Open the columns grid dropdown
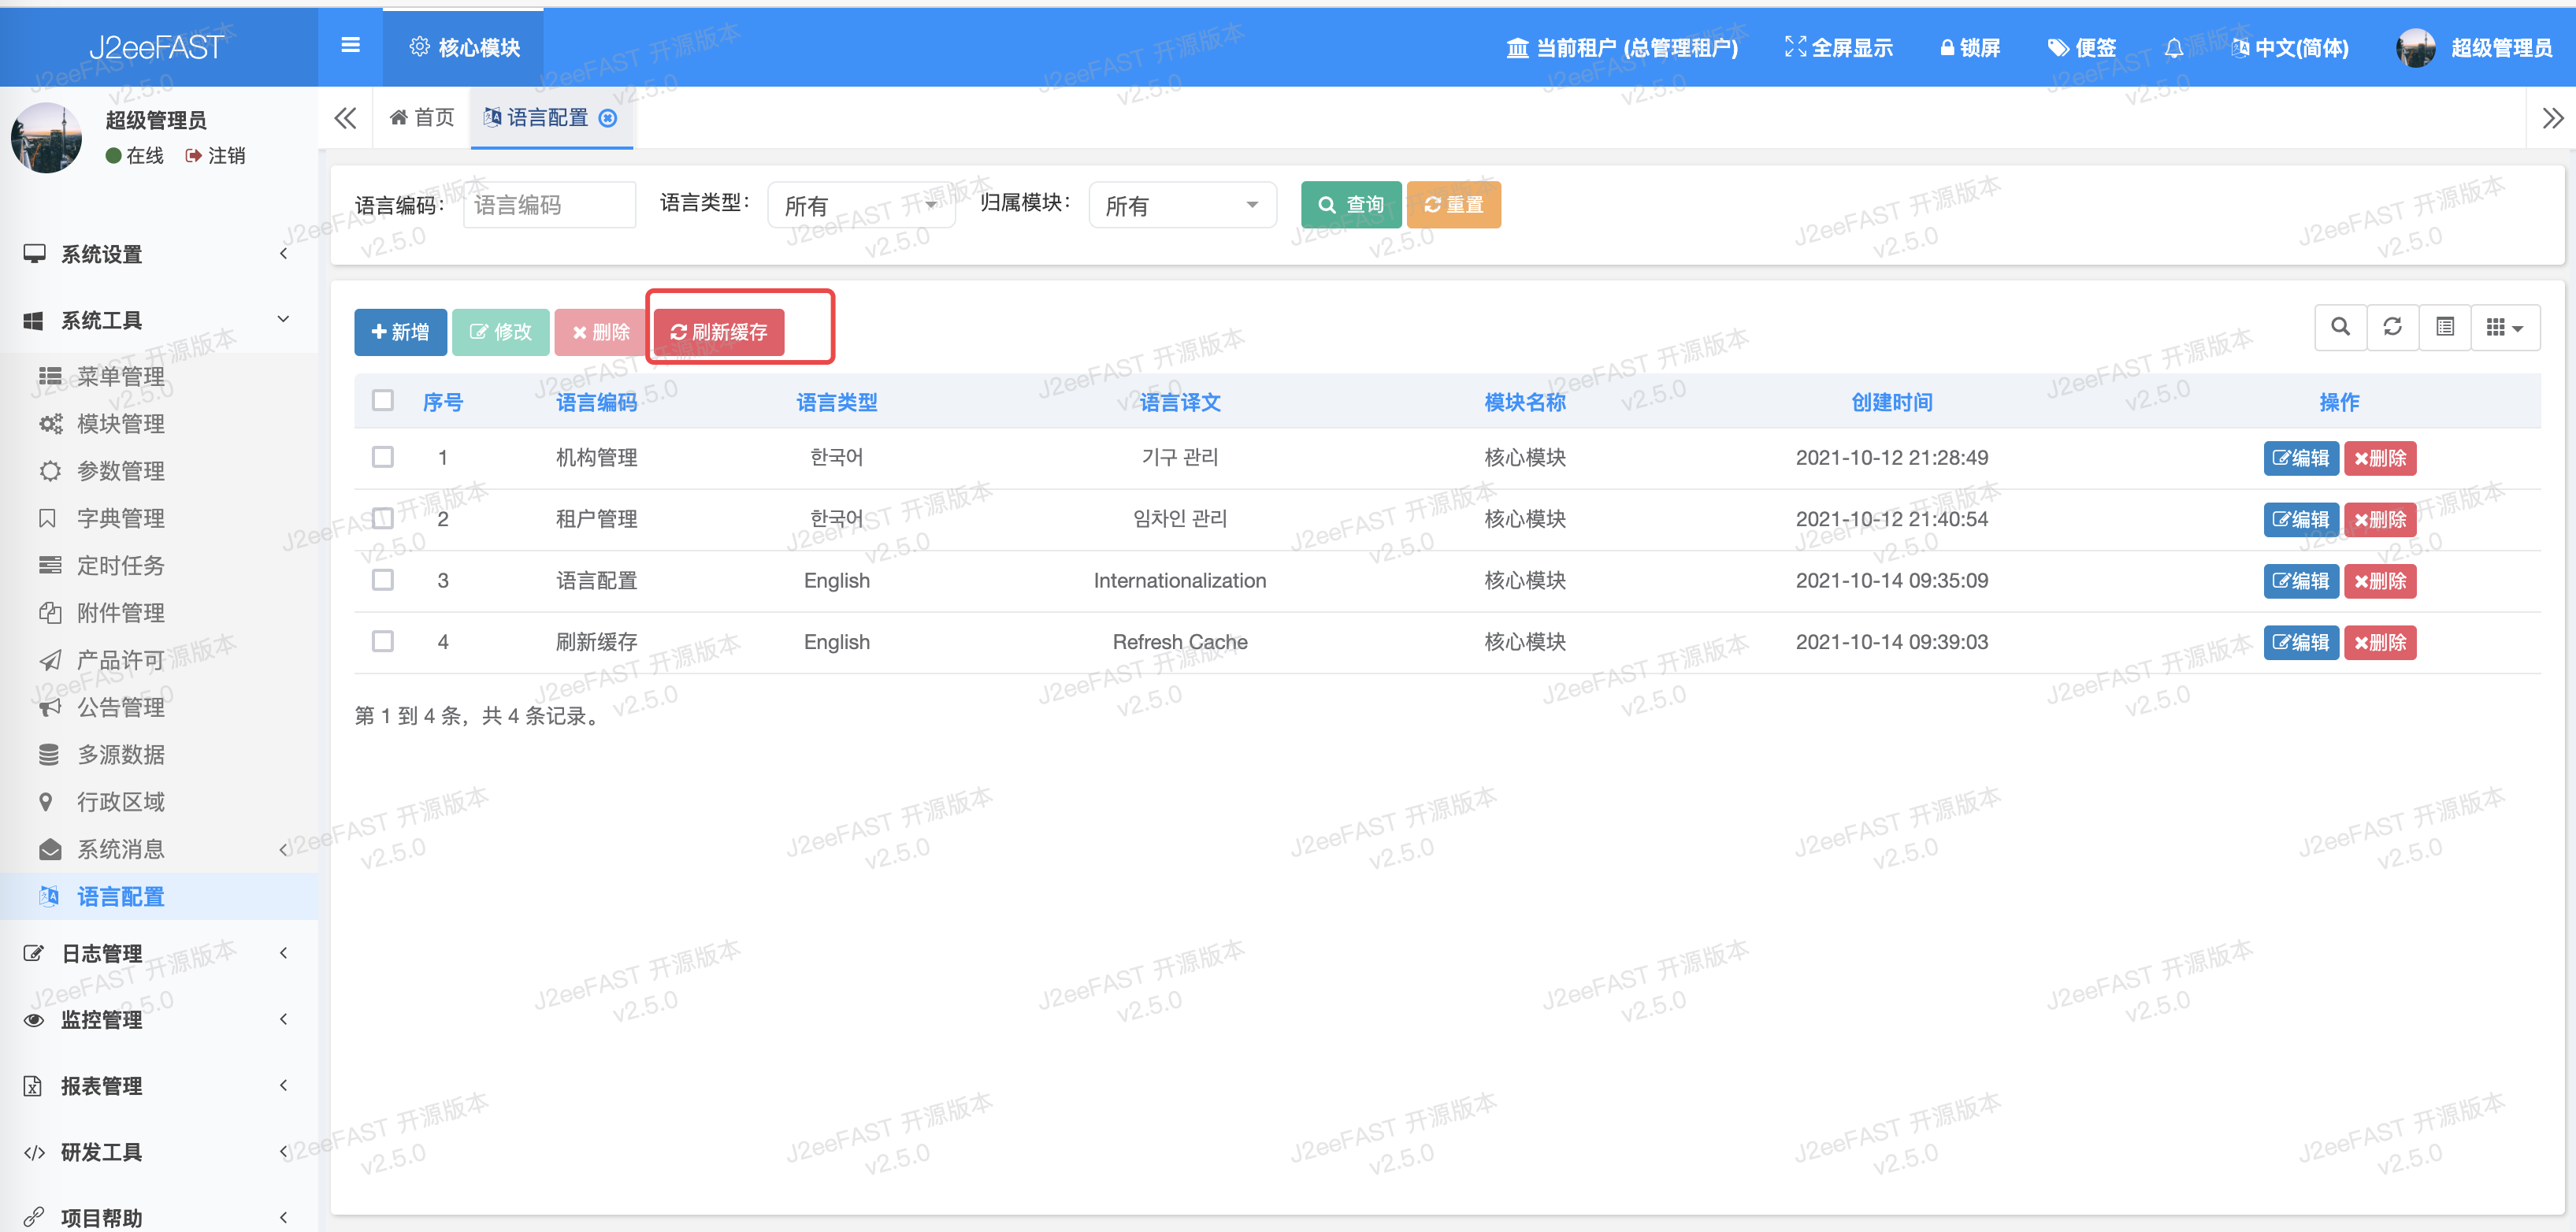The image size is (2576, 1232). point(2504,327)
